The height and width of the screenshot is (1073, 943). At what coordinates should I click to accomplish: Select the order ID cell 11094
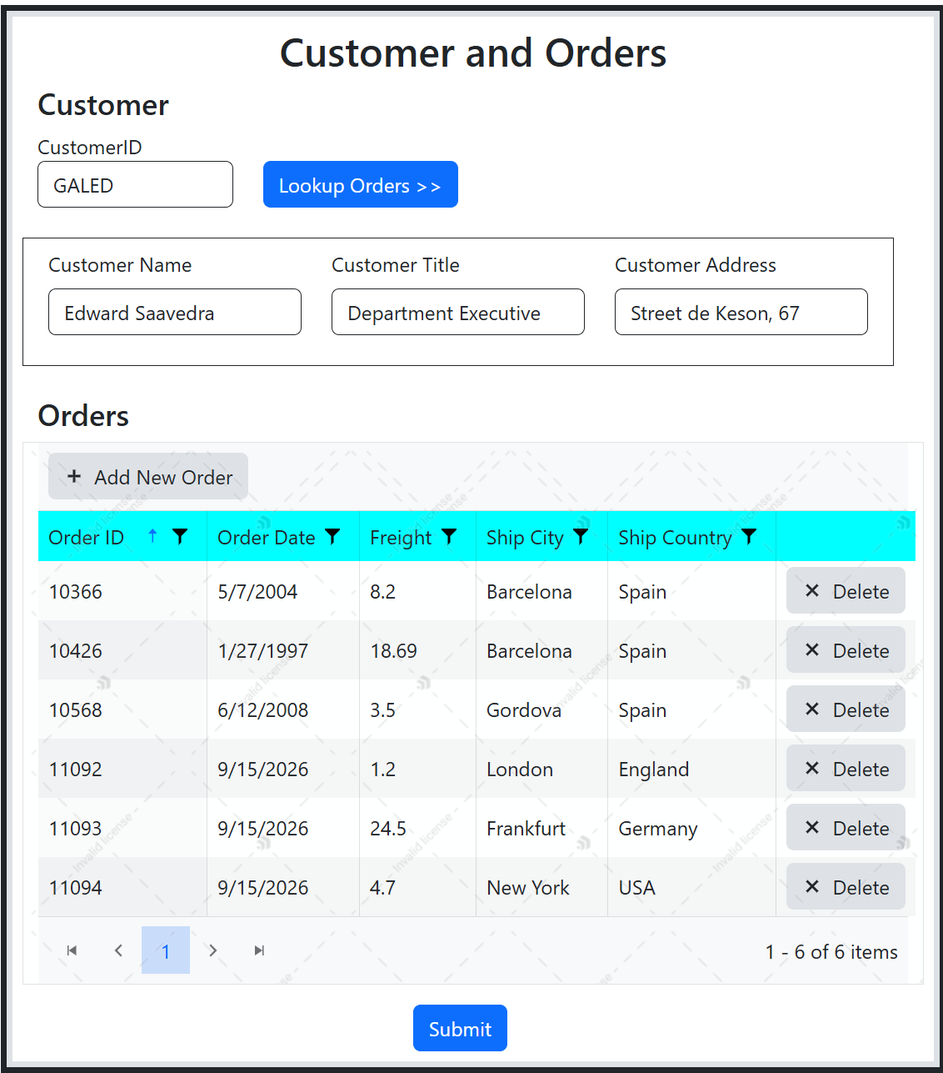[122, 887]
